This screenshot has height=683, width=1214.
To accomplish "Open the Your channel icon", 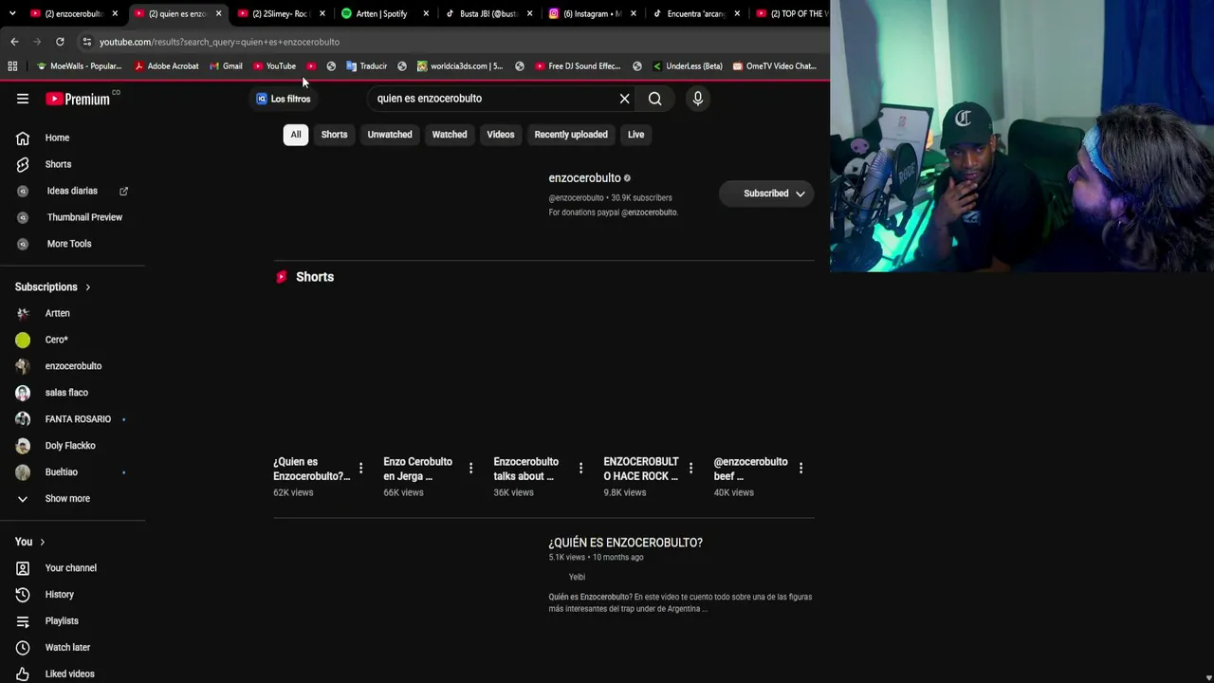I will [x=23, y=568].
